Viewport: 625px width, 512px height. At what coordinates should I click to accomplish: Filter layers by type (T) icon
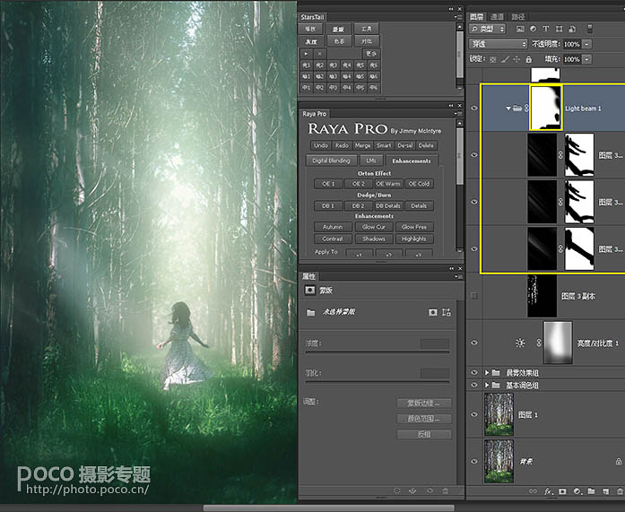[546, 29]
